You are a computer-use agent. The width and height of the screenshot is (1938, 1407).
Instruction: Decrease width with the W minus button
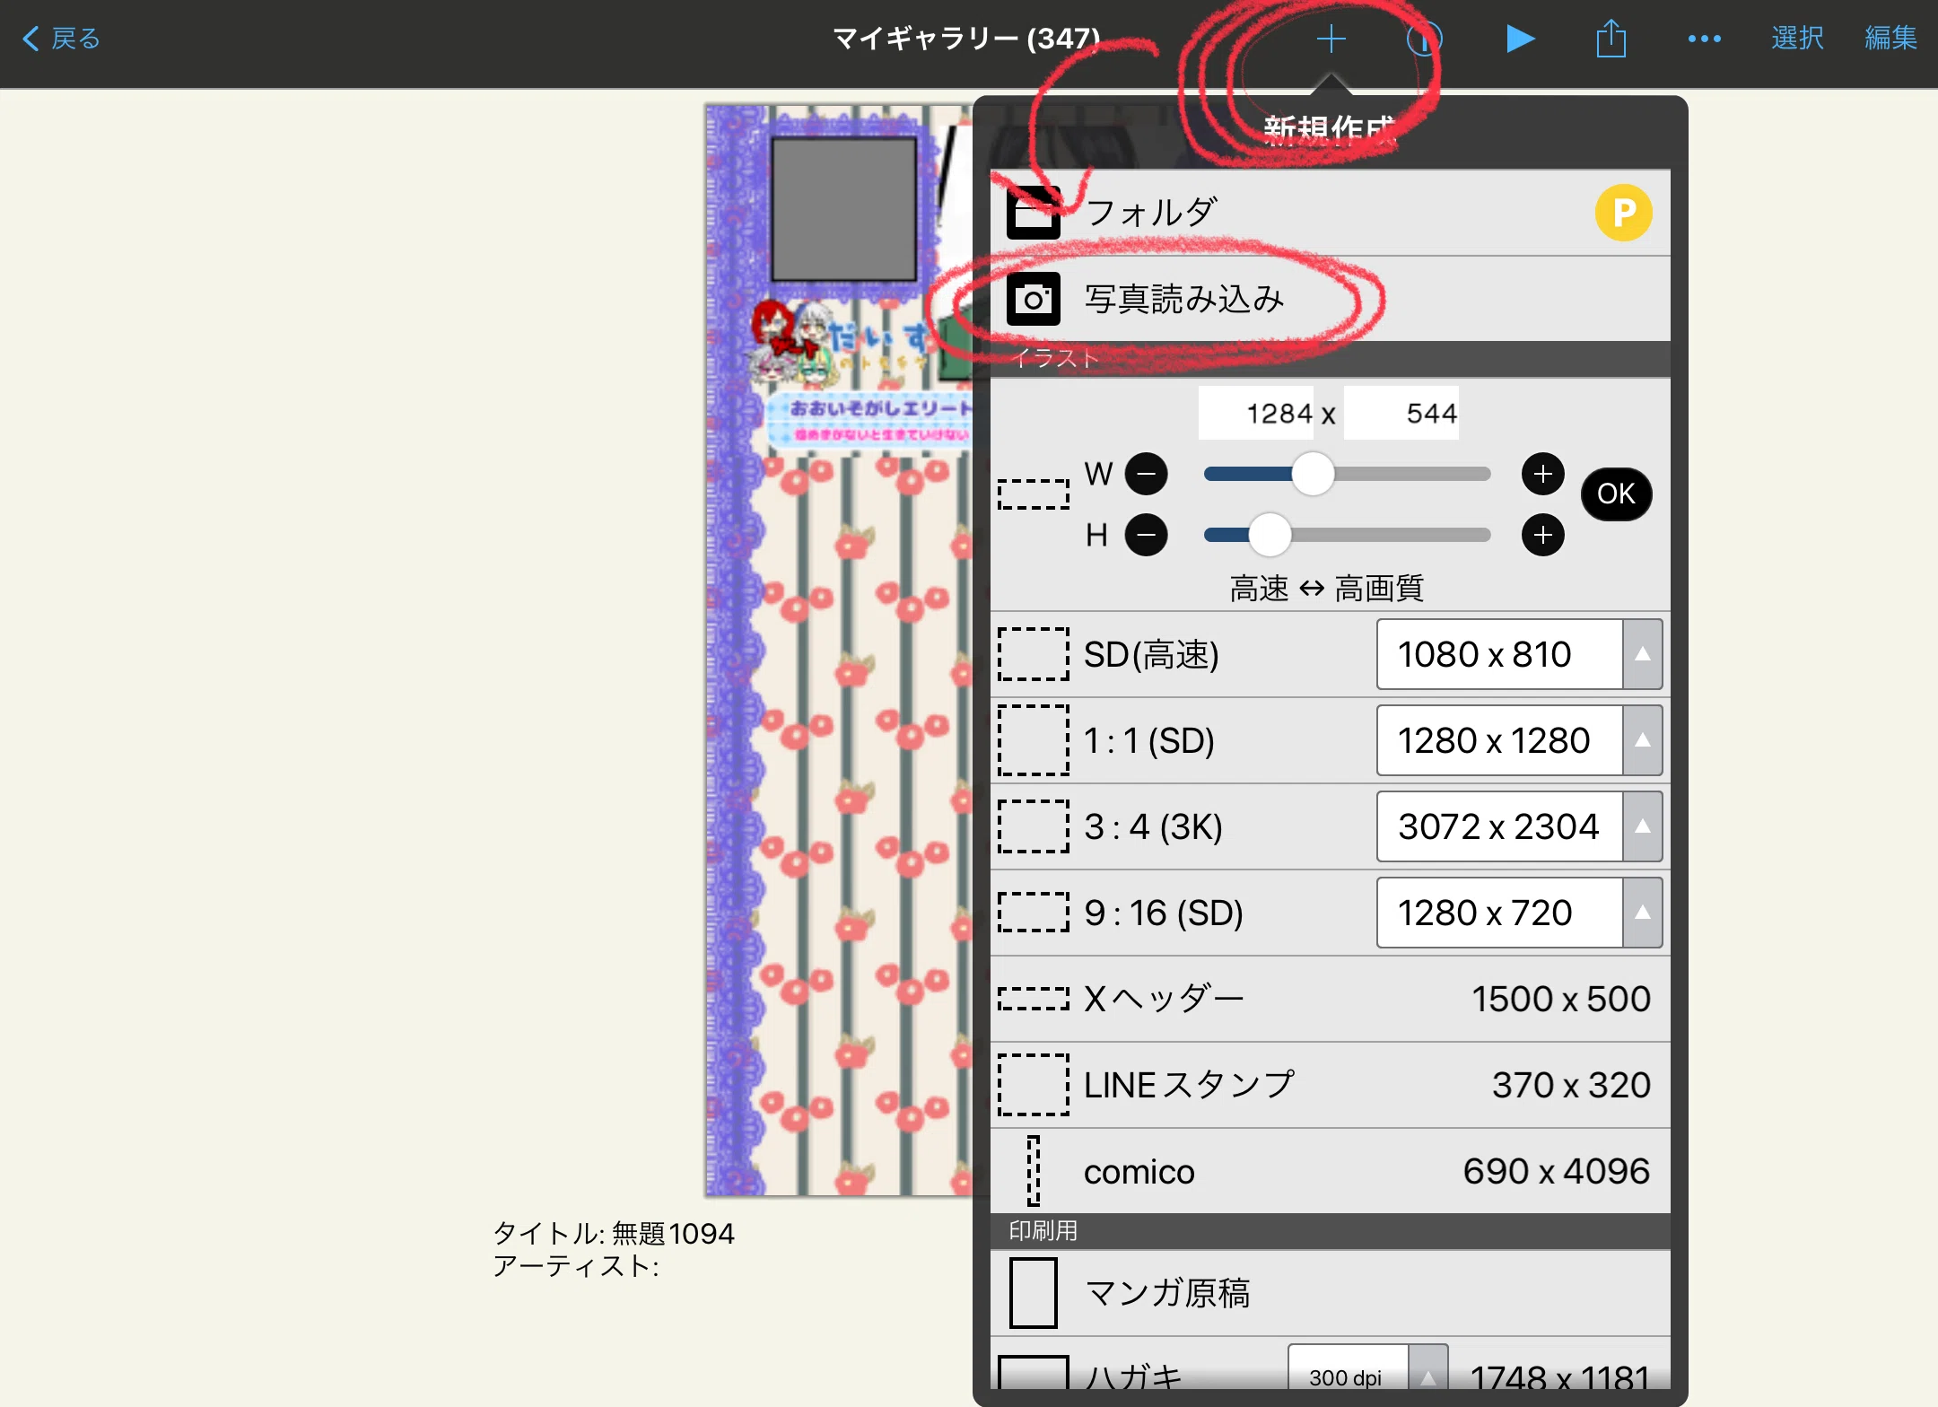pyautogui.click(x=1146, y=474)
